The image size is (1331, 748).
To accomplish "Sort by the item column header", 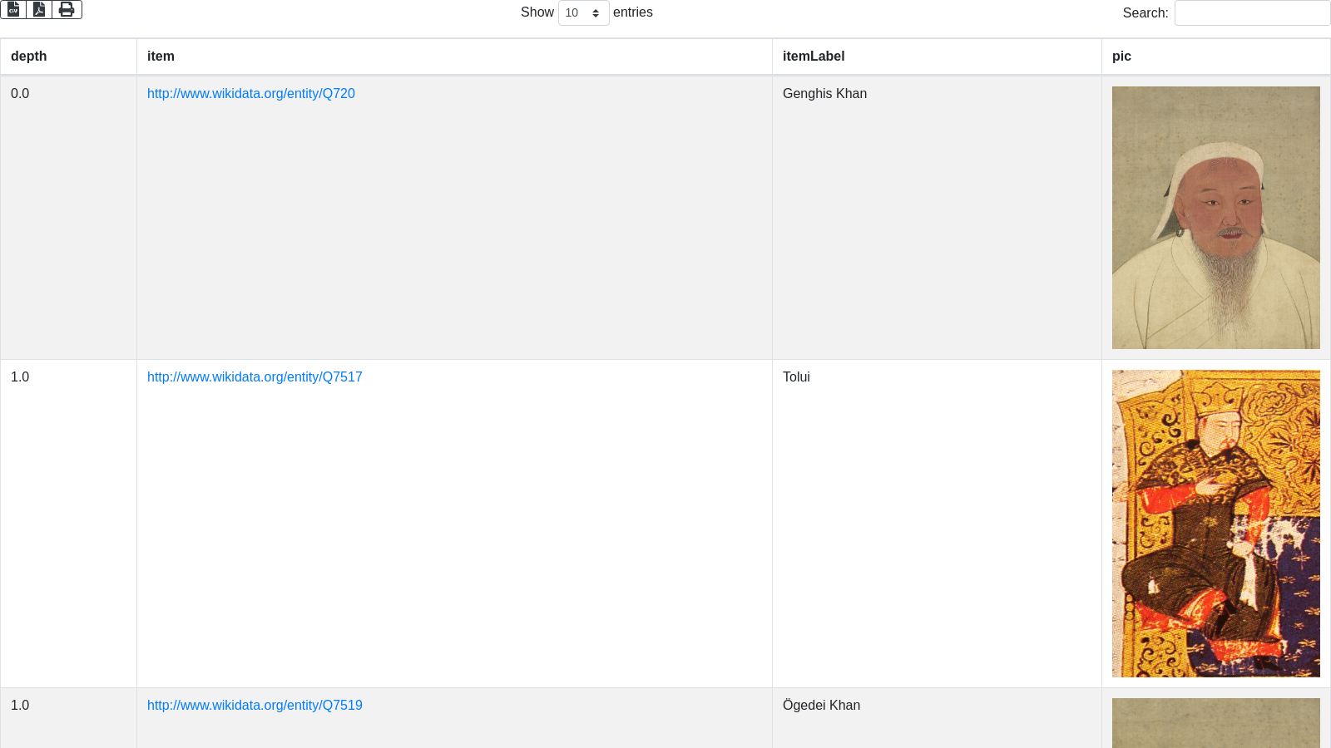I will coord(161,57).
